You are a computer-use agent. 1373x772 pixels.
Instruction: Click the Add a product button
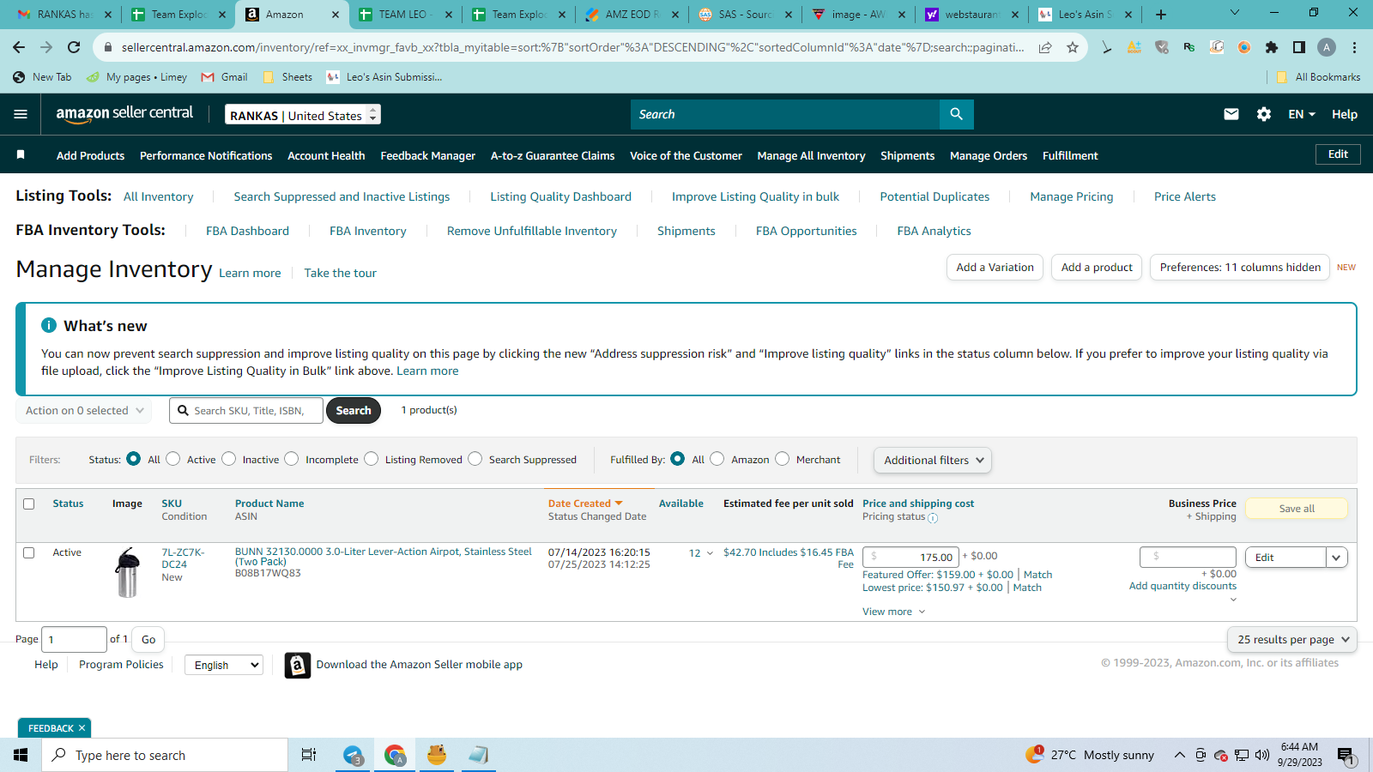(x=1097, y=268)
